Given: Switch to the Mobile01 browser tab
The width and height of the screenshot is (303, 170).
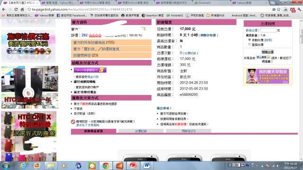Looking at the screenshot, I should (x=212, y=3).
